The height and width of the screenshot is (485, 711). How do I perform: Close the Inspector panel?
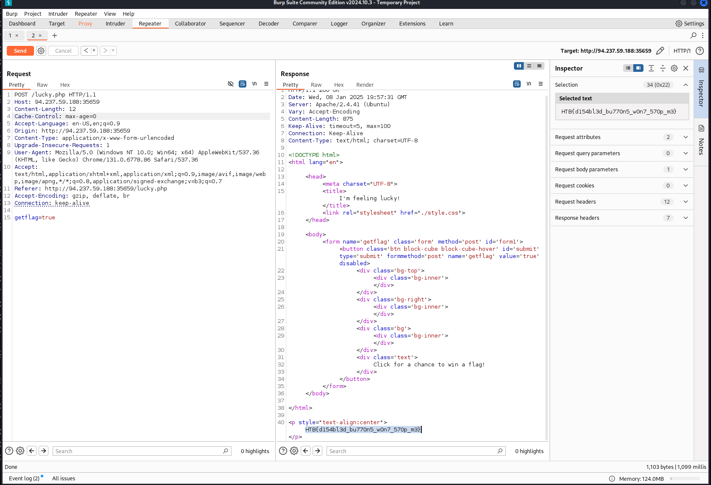pyautogui.click(x=686, y=68)
